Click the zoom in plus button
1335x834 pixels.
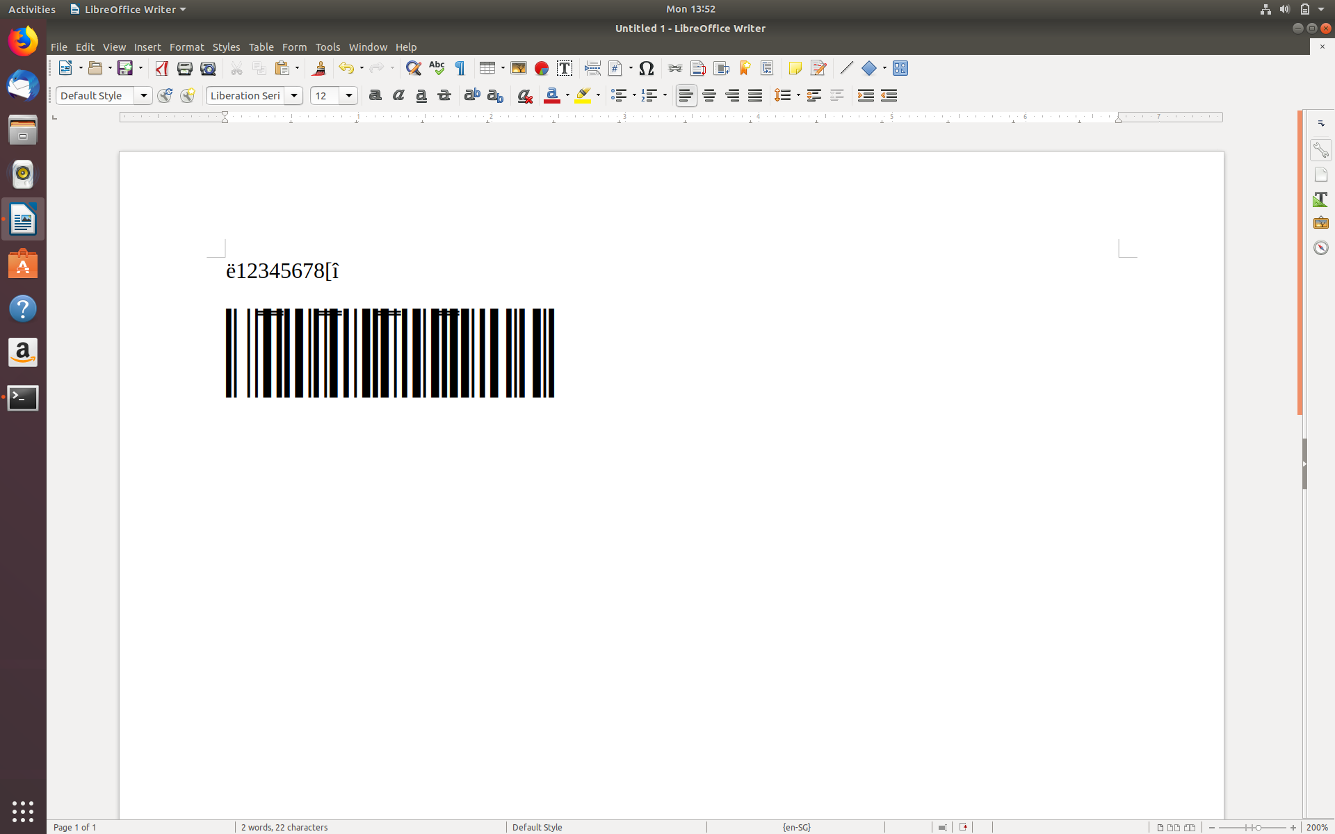(x=1293, y=827)
